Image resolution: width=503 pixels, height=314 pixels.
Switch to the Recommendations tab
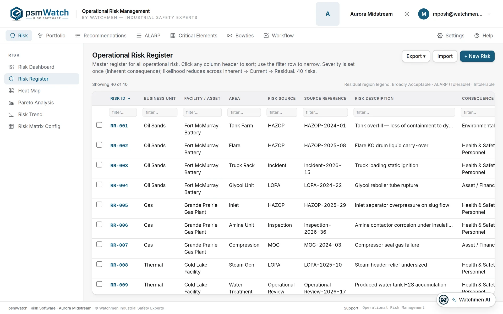[x=101, y=36]
